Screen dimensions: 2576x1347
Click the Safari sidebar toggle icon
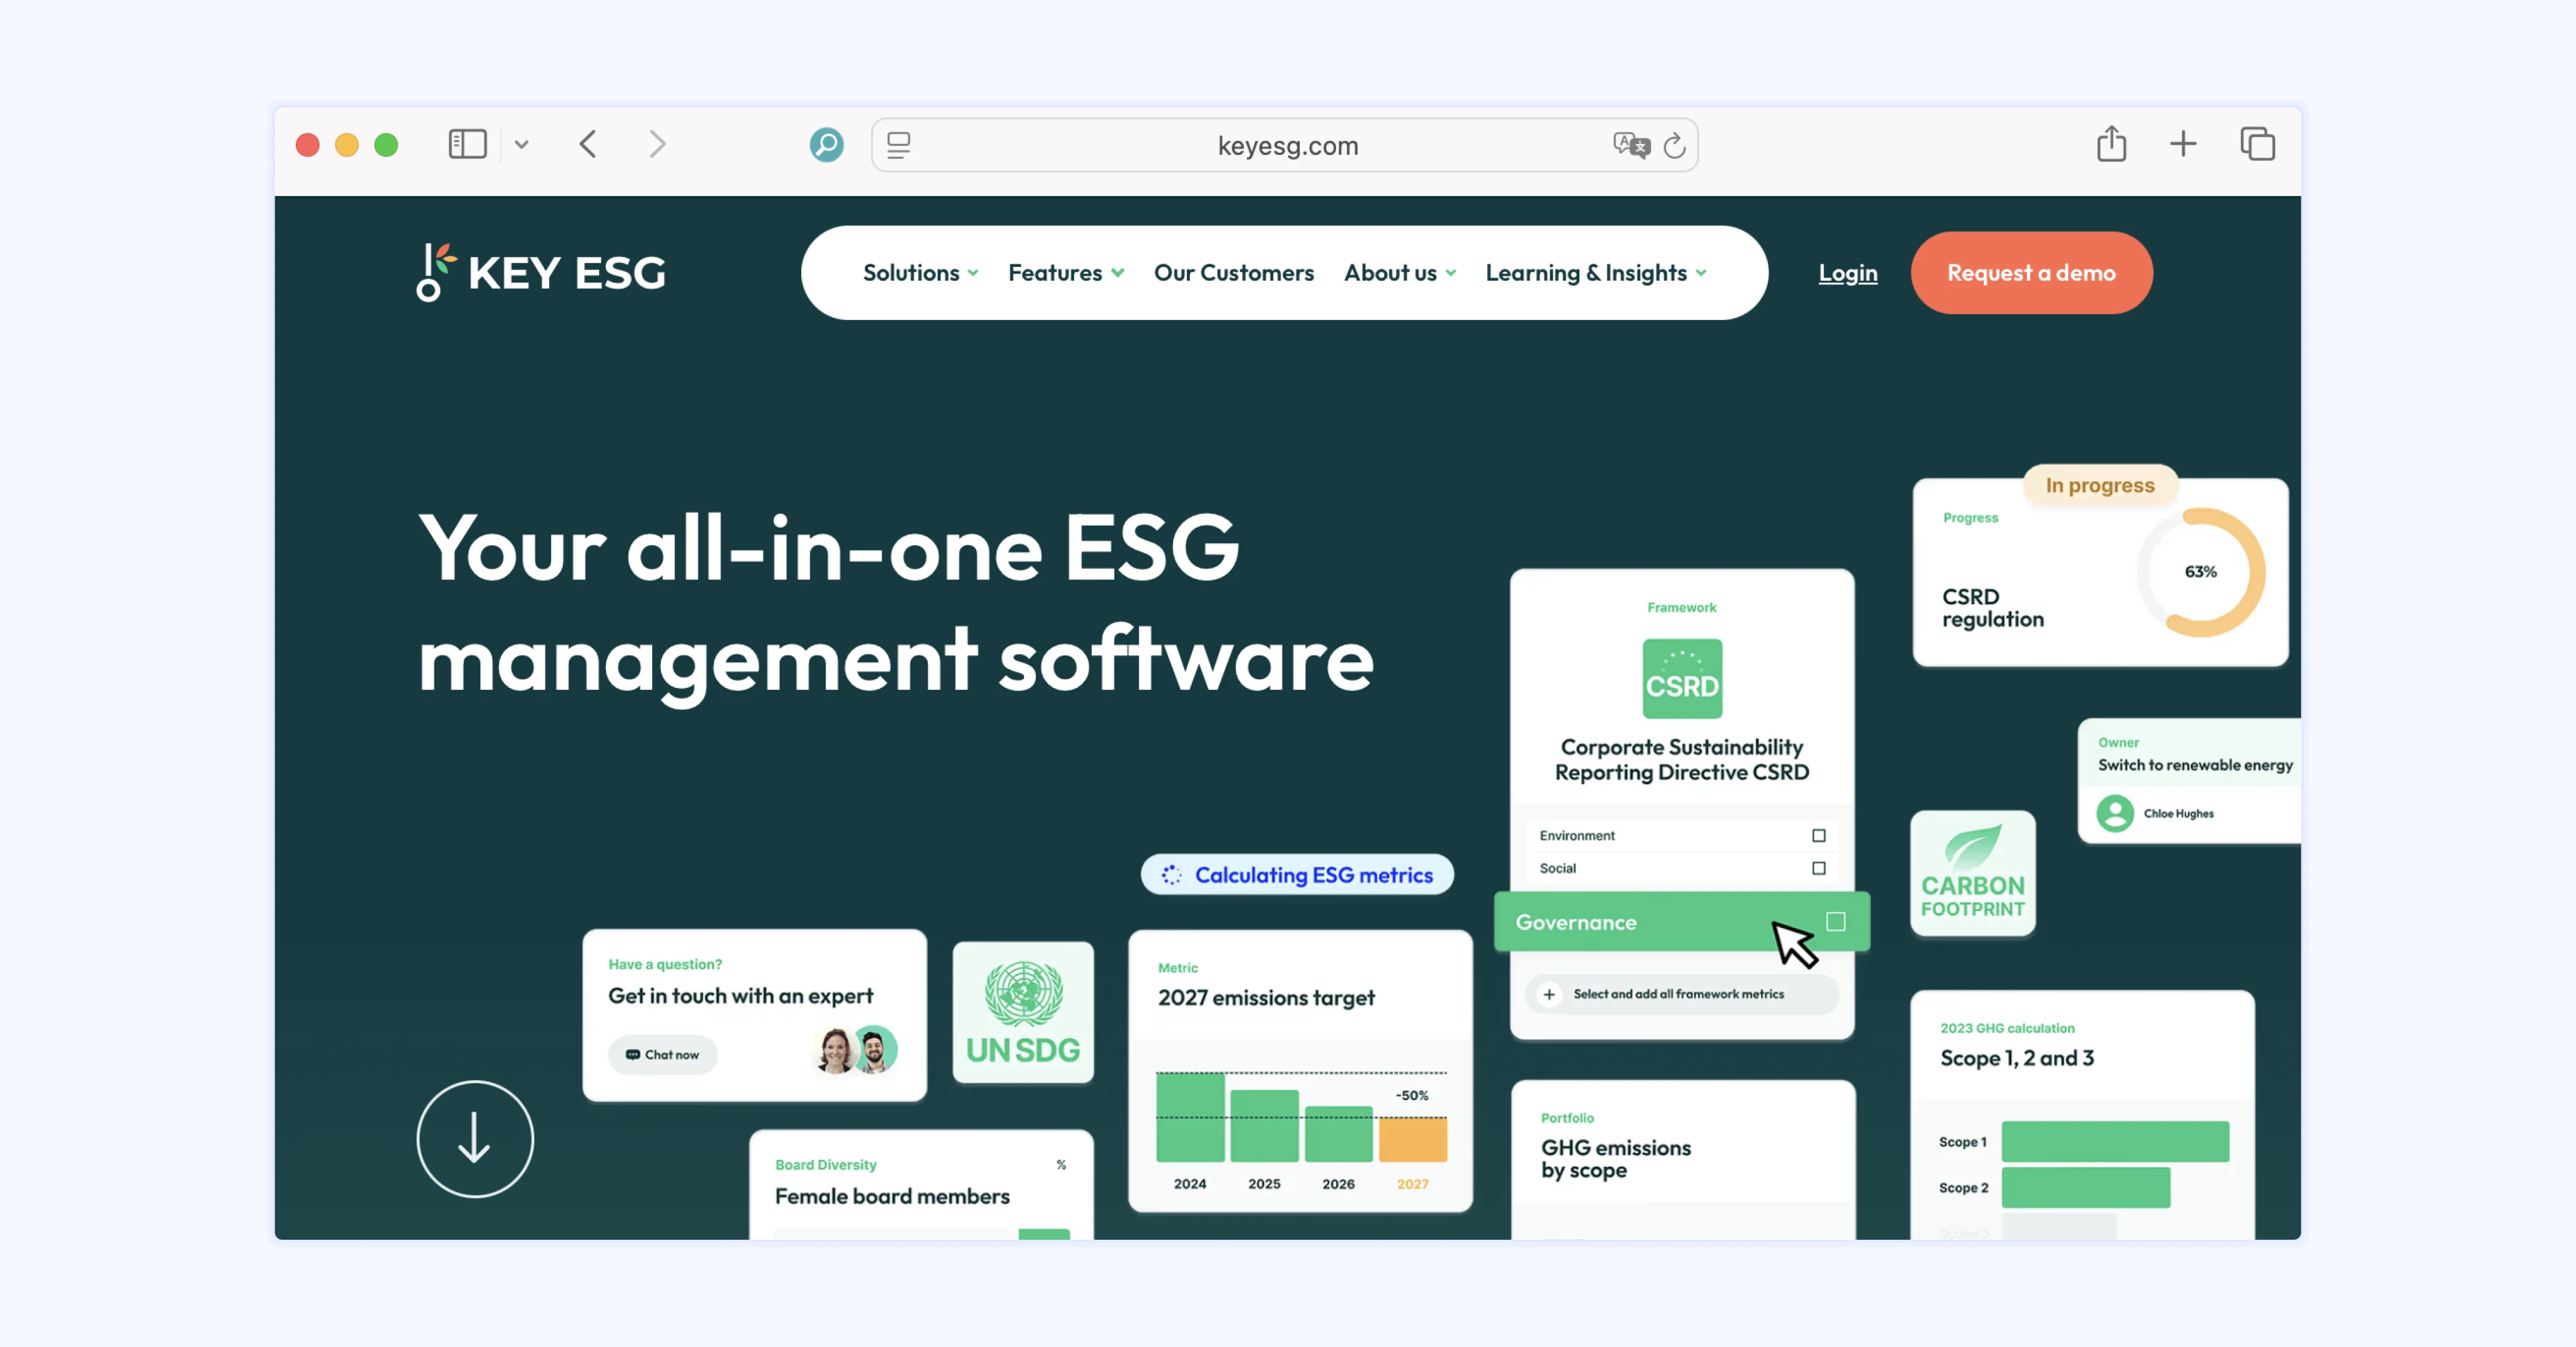467,144
